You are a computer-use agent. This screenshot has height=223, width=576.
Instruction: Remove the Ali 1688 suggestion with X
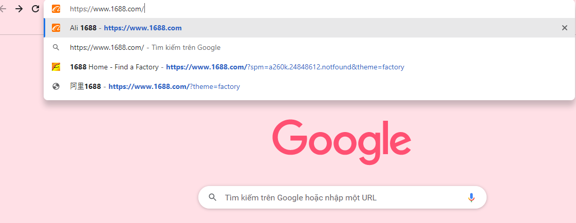[565, 28]
